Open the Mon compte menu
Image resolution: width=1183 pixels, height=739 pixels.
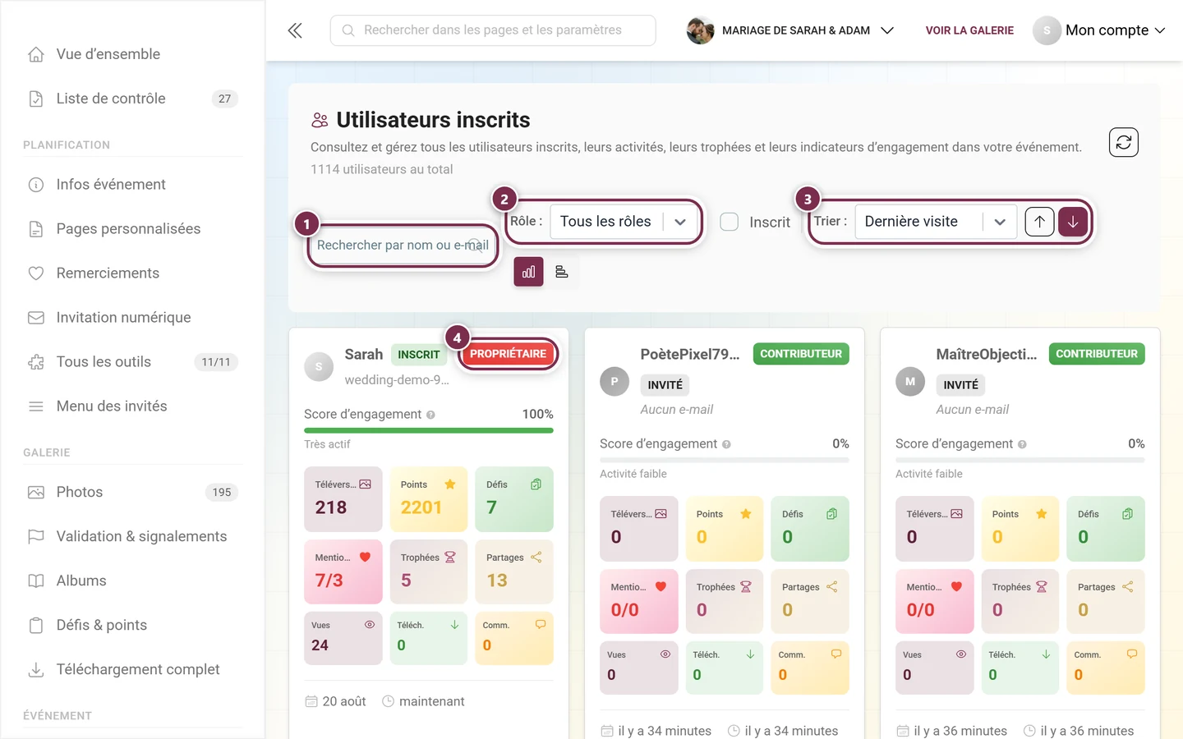(1099, 30)
